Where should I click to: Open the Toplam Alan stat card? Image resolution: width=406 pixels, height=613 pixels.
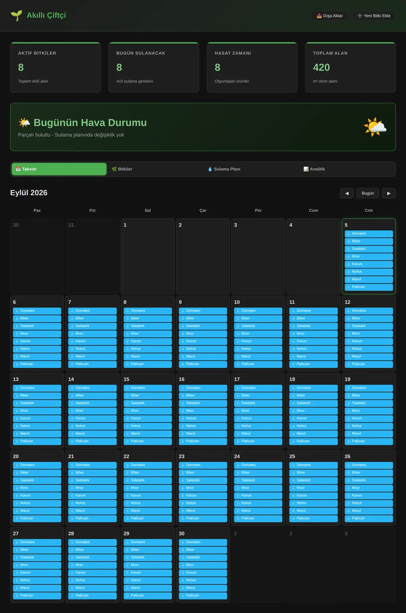tap(351, 67)
